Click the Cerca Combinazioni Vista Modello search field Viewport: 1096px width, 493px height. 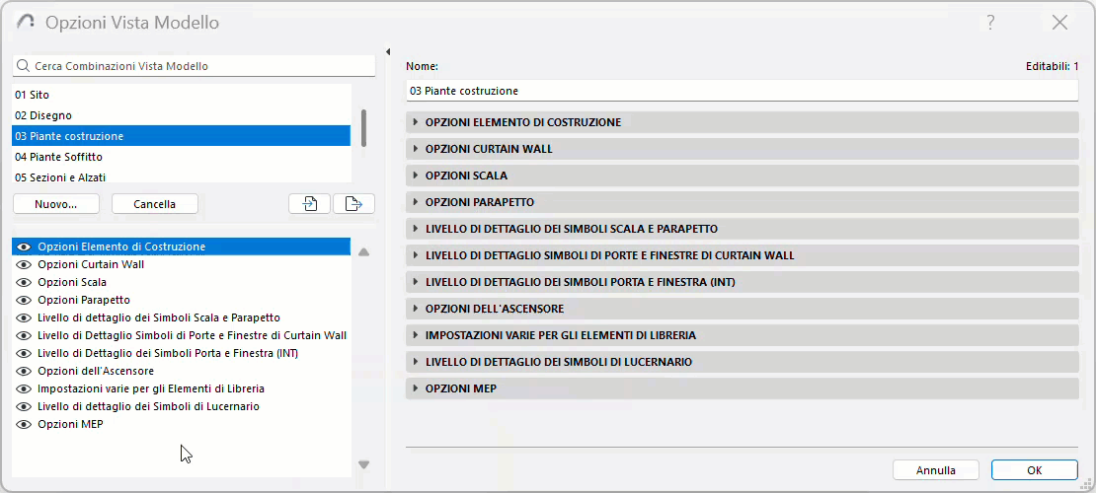[194, 66]
